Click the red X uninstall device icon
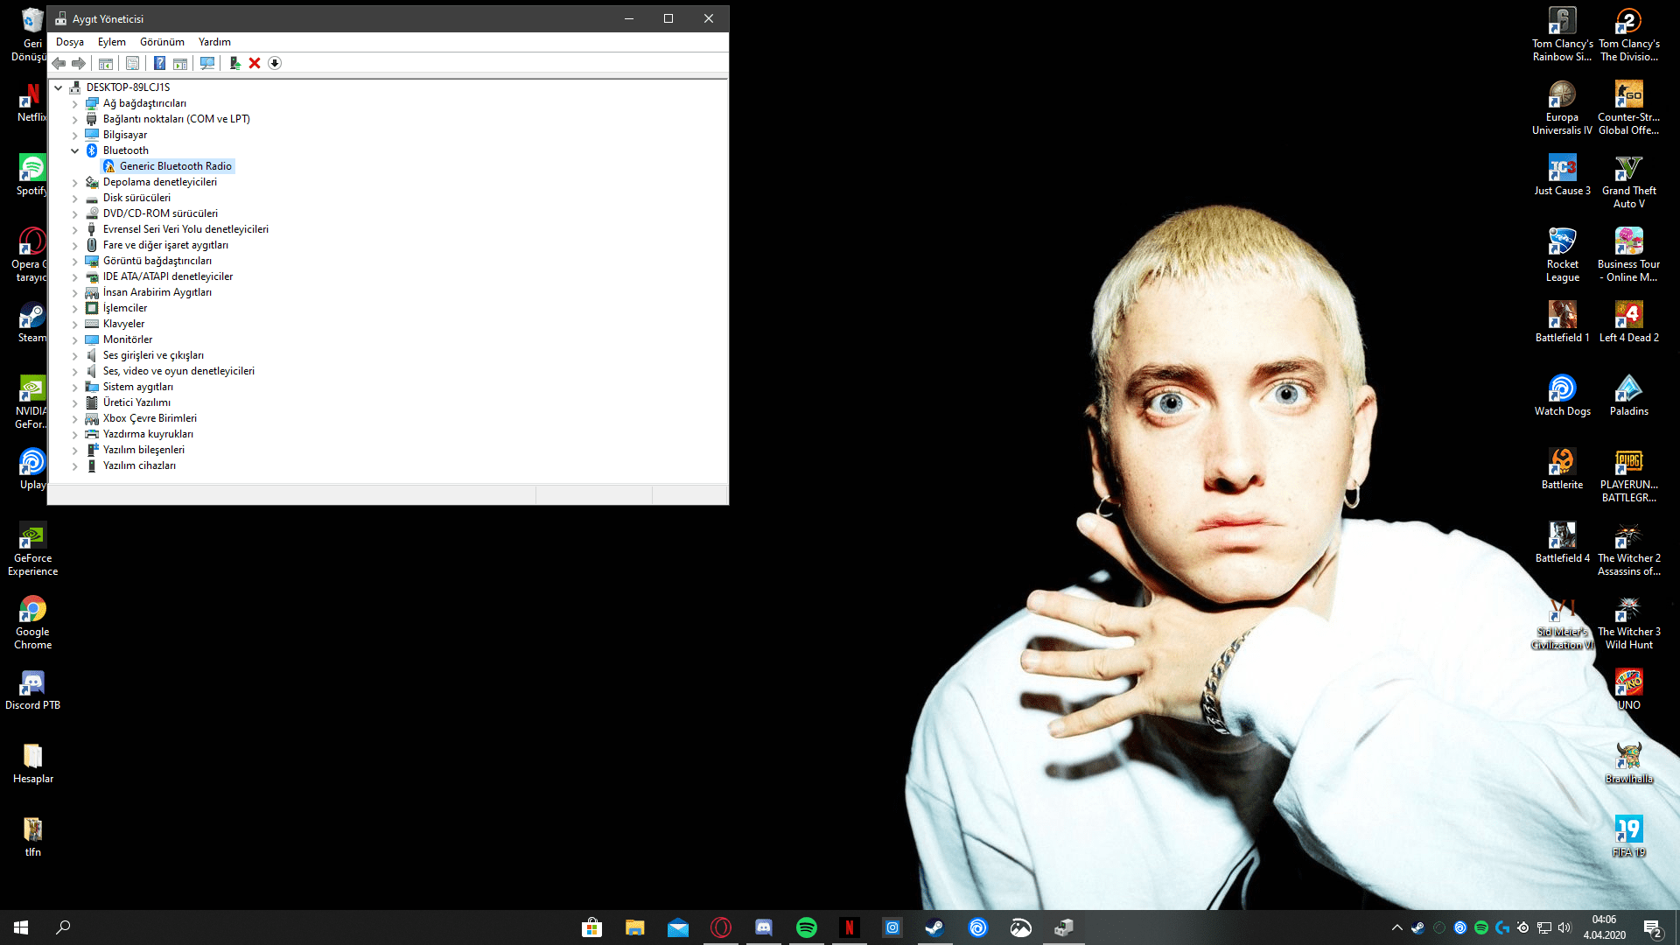The image size is (1680, 945). click(255, 63)
